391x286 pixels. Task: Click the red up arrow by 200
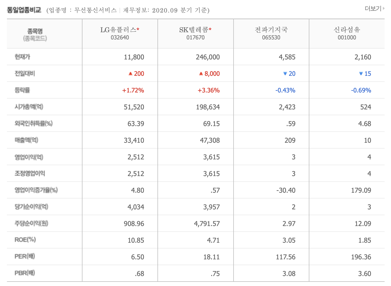pos(130,74)
